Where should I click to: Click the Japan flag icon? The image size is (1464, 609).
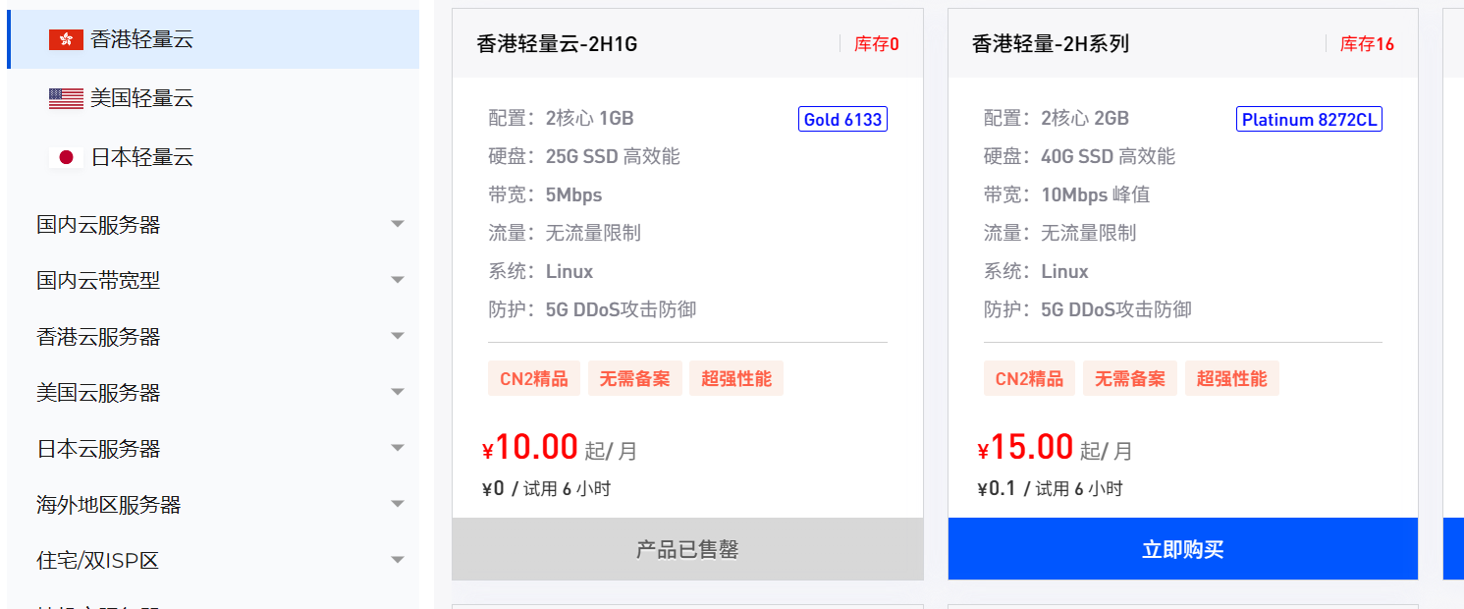click(66, 157)
